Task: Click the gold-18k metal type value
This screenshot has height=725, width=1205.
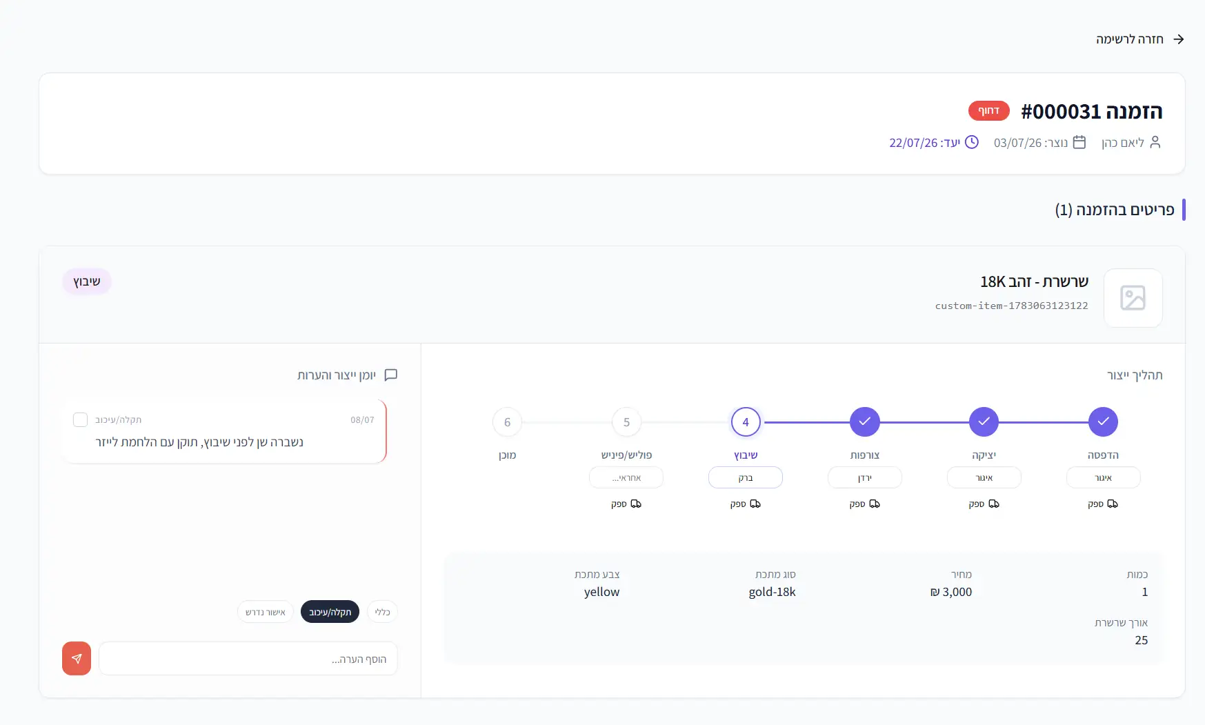Action: pyautogui.click(x=772, y=592)
